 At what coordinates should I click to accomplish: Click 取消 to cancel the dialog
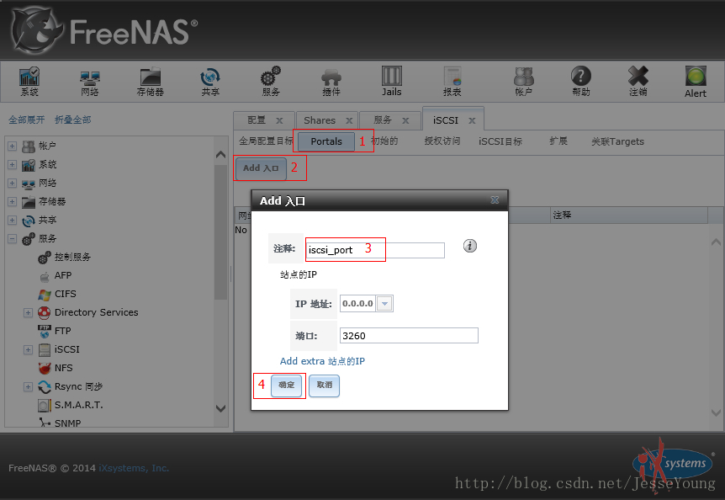[x=324, y=386]
